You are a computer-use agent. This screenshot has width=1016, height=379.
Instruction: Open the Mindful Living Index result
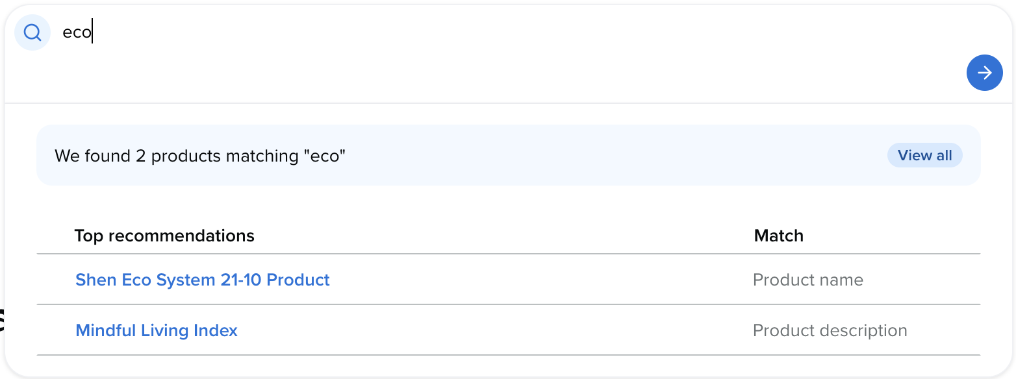157,330
